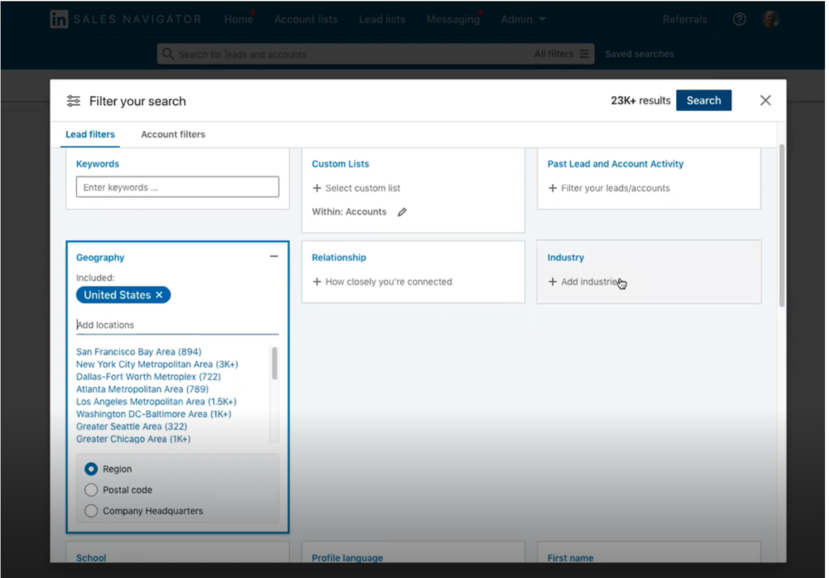Click the 23K+ results count
This screenshot has width=829, height=578.
tap(640, 100)
